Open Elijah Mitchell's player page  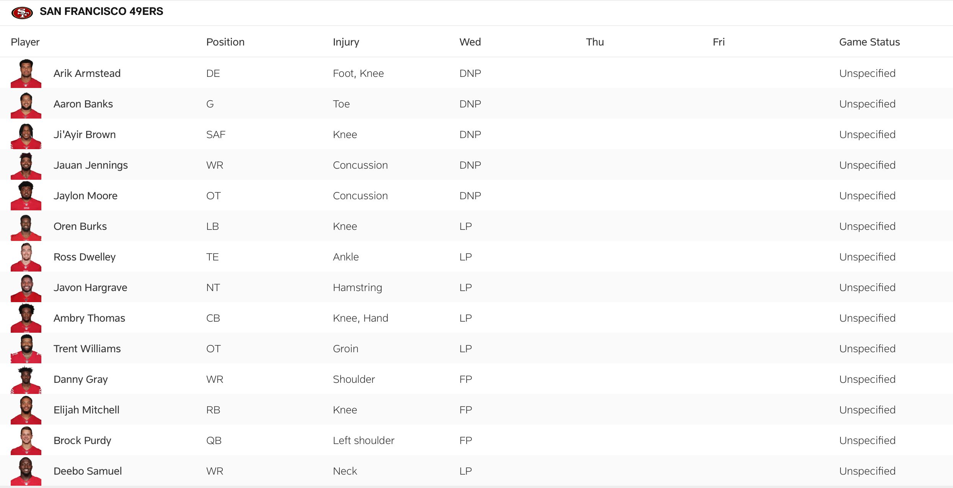pyautogui.click(x=86, y=410)
